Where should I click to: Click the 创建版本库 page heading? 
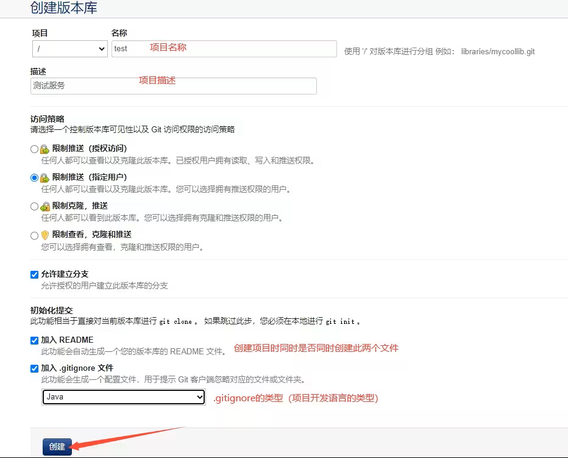point(63,8)
